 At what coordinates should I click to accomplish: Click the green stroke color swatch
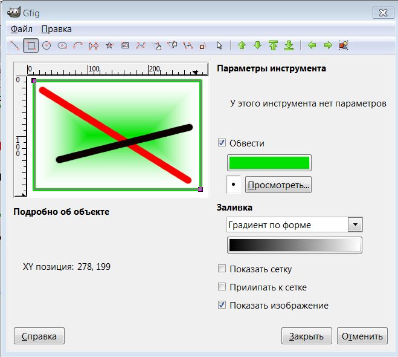point(269,163)
